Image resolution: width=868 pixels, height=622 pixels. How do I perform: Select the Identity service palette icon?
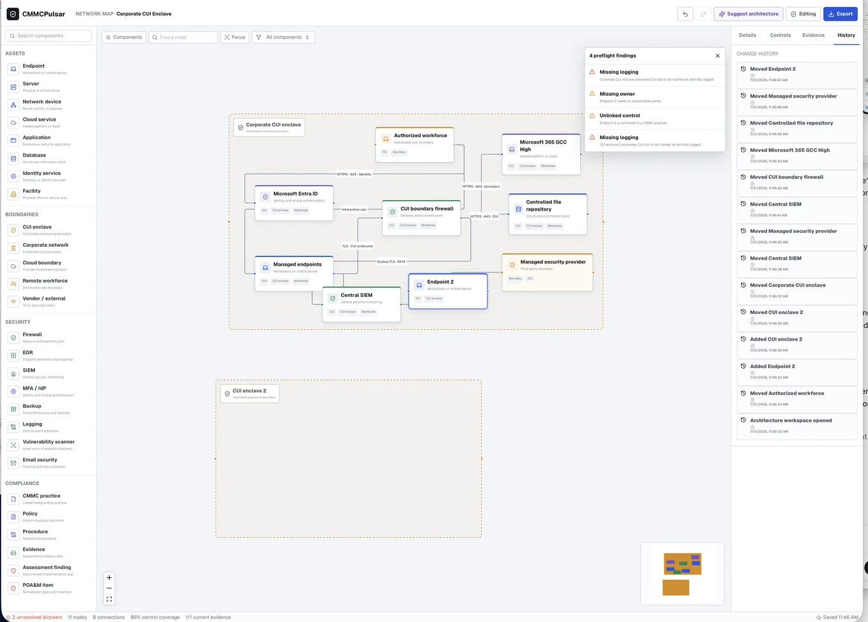pyautogui.click(x=13, y=176)
